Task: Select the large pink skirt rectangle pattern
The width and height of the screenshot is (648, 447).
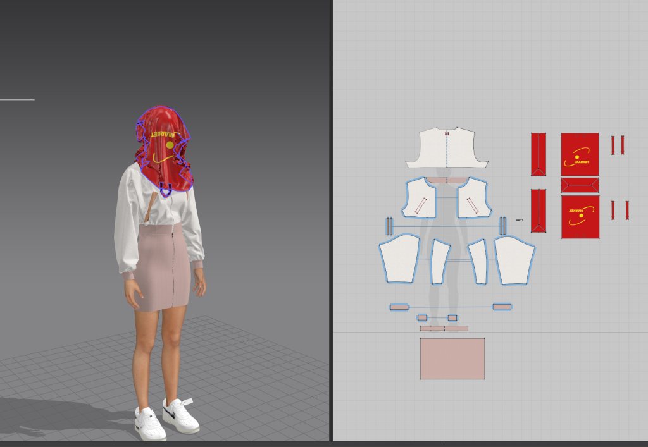Action: [x=452, y=358]
